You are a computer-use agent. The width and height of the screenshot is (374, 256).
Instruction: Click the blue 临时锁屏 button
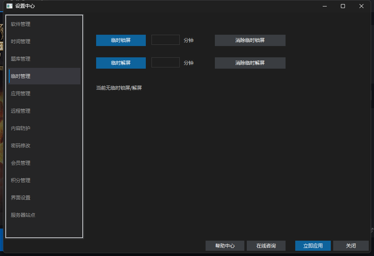(121, 40)
